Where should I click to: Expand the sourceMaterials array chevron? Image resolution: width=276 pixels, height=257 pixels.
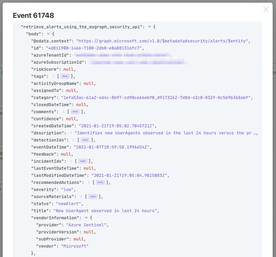point(81,197)
